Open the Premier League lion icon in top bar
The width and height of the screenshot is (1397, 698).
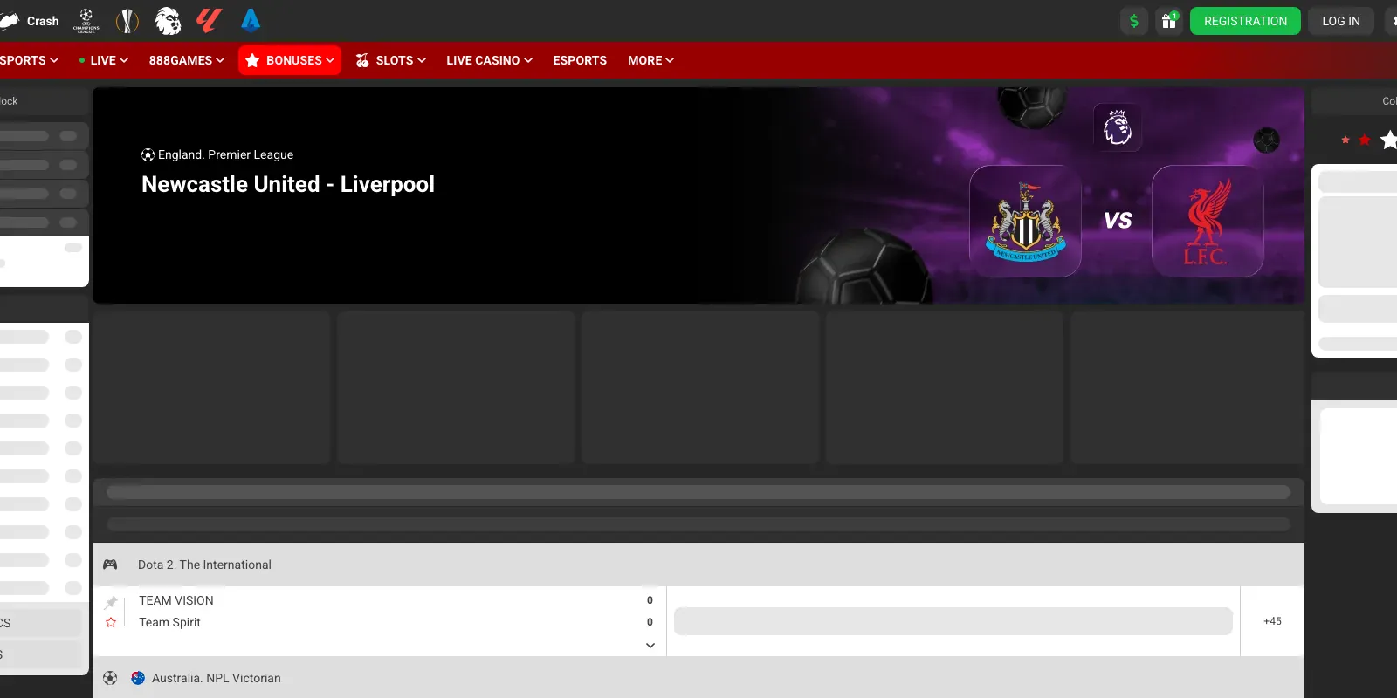168,21
